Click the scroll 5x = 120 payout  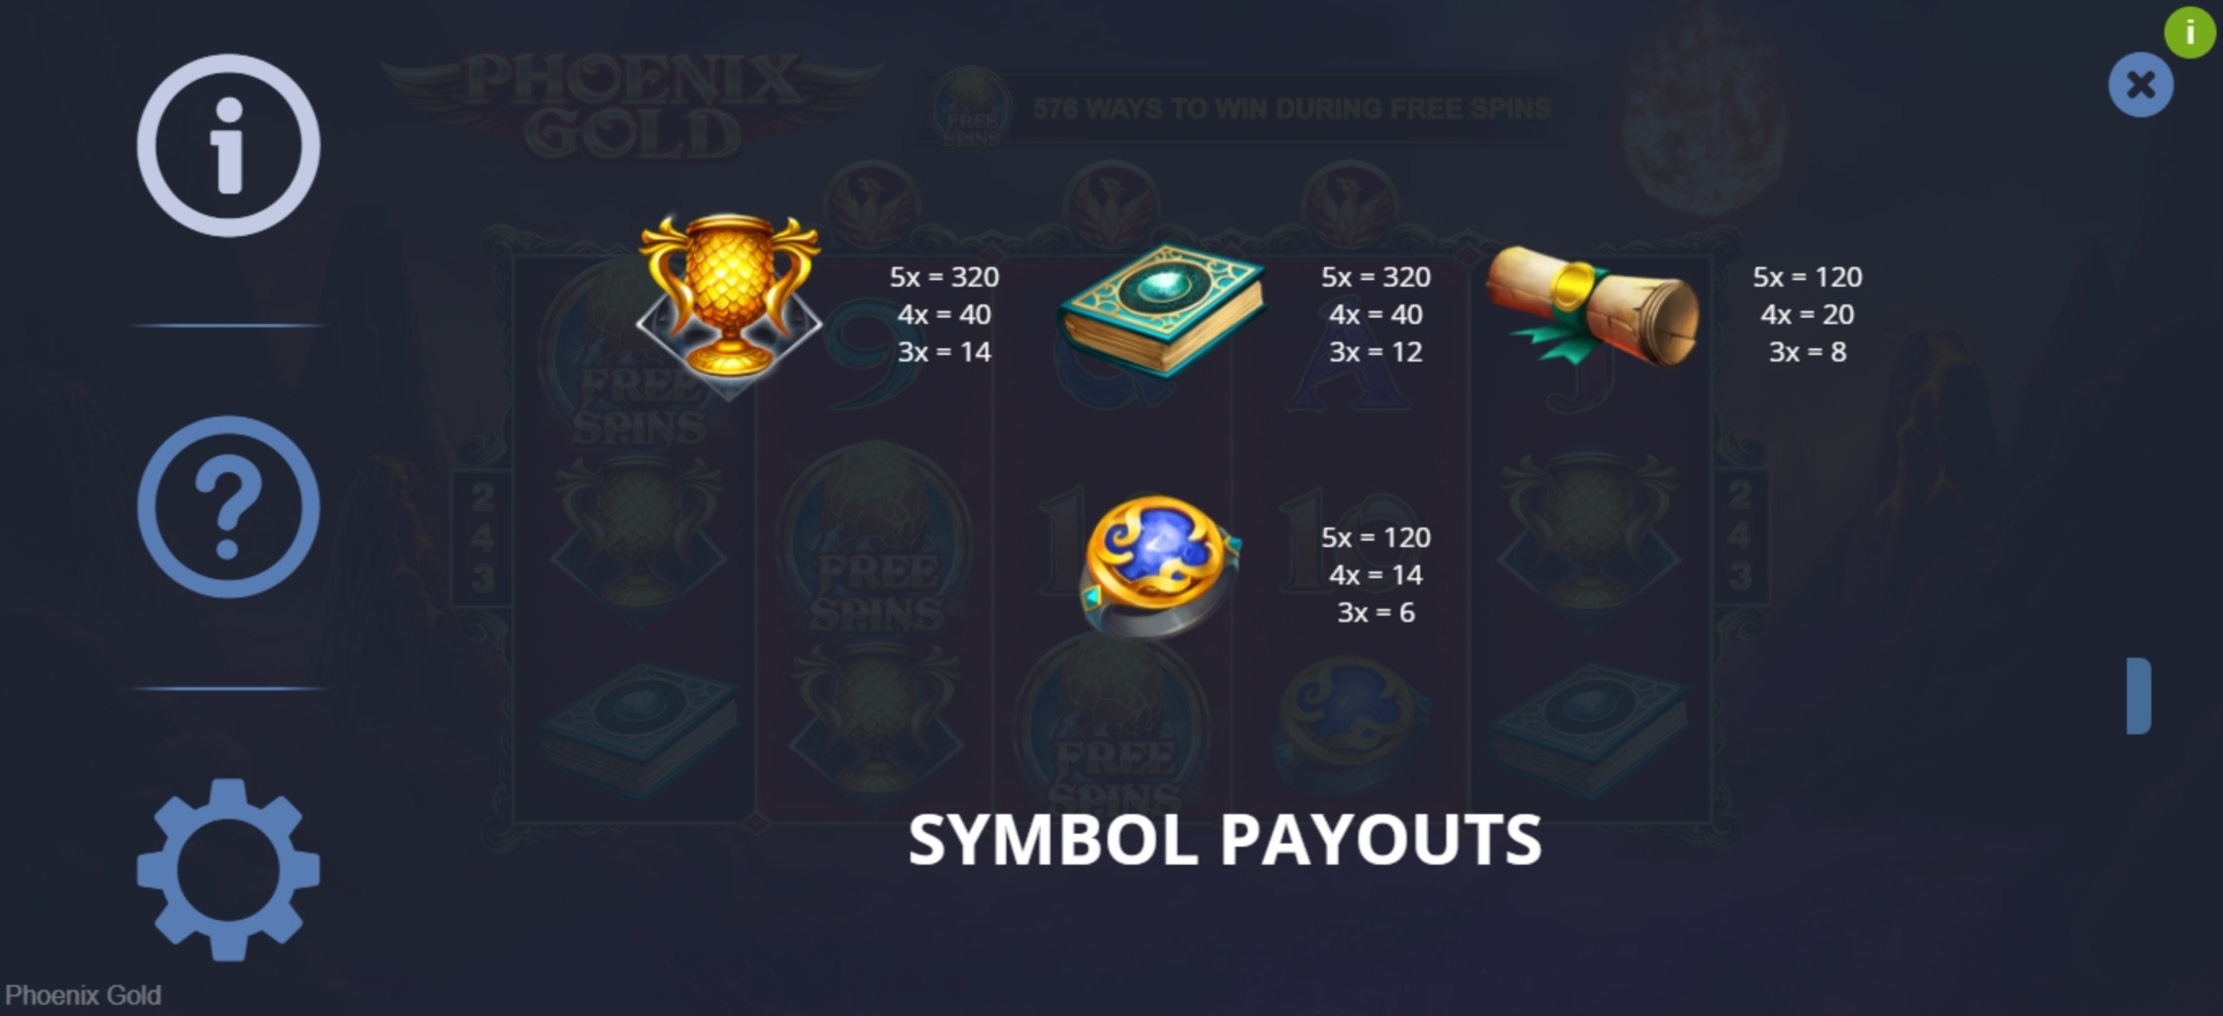coord(1807,277)
